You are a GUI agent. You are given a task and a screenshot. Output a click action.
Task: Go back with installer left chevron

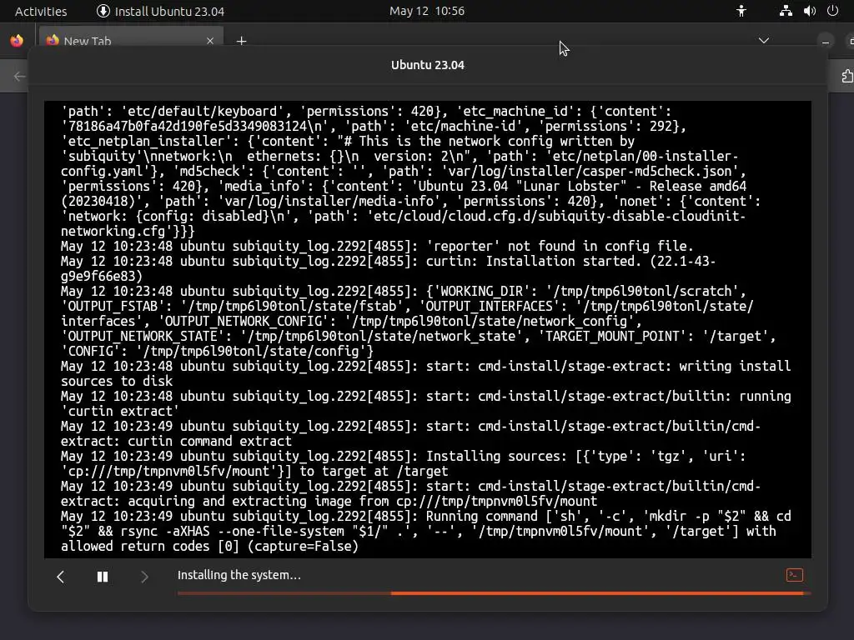click(60, 577)
